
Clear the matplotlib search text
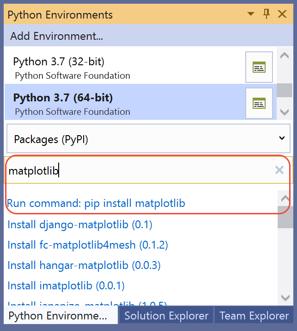pyautogui.click(x=279, y=170)
